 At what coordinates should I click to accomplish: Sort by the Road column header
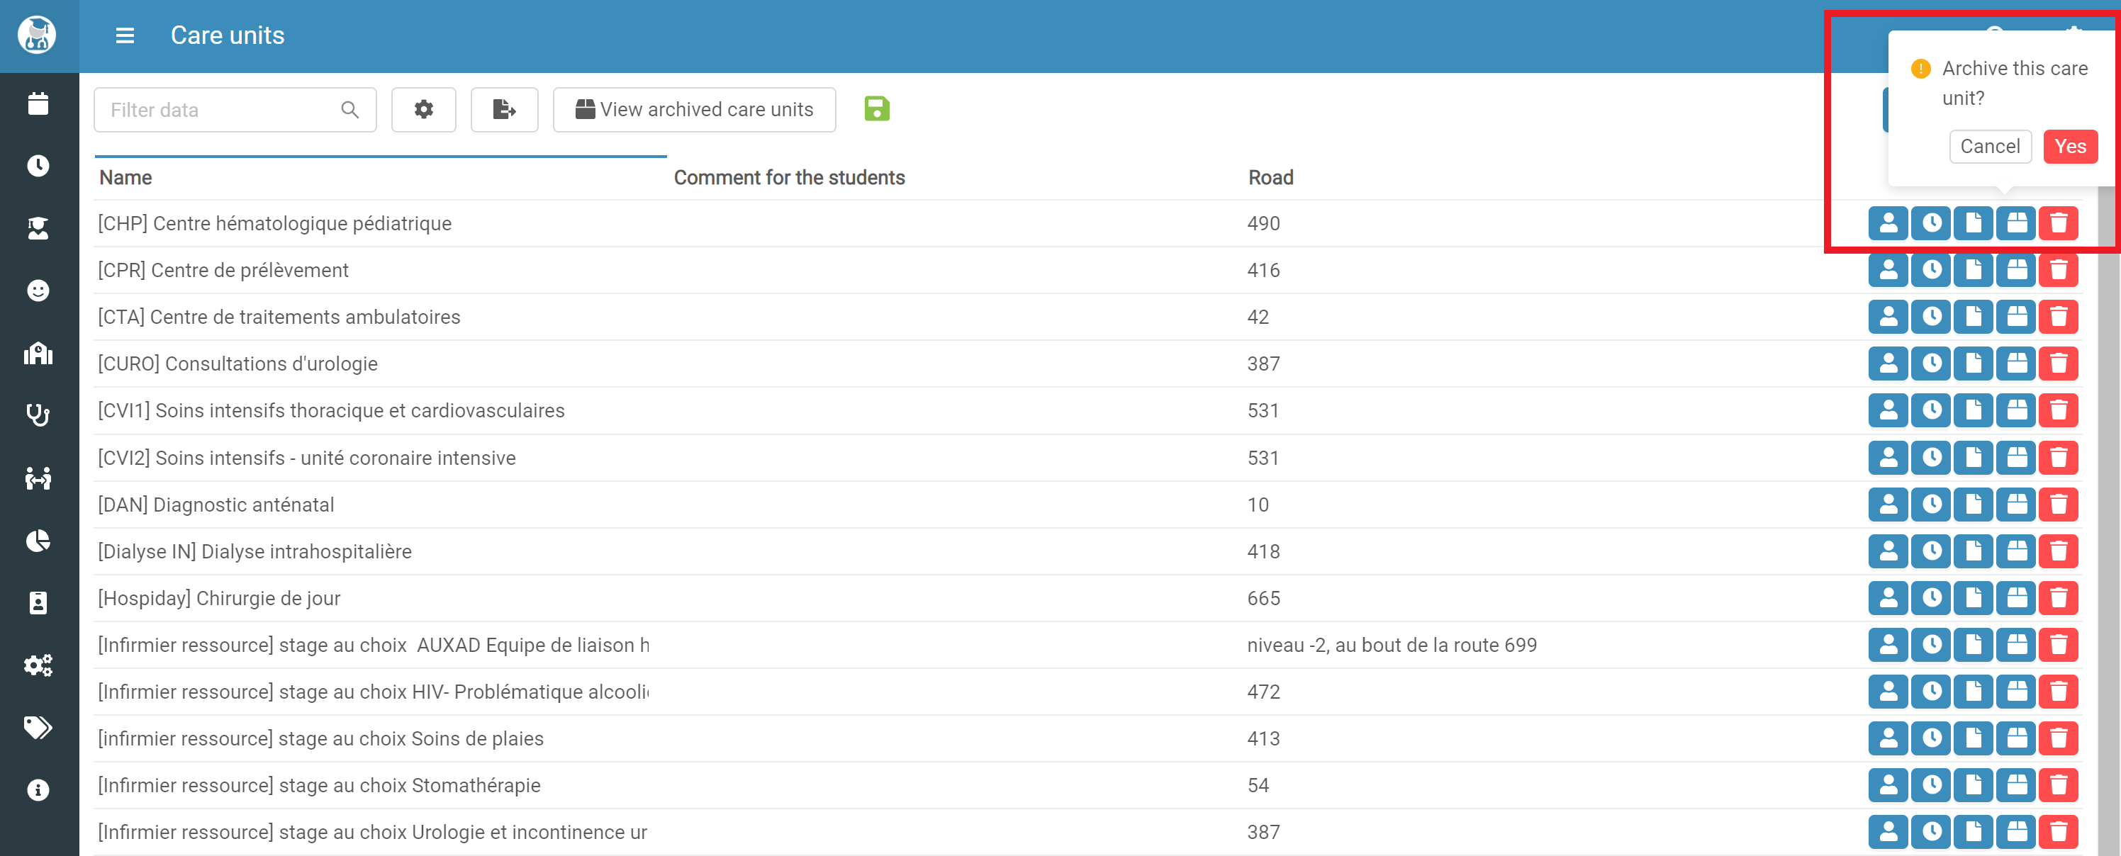1270,178
